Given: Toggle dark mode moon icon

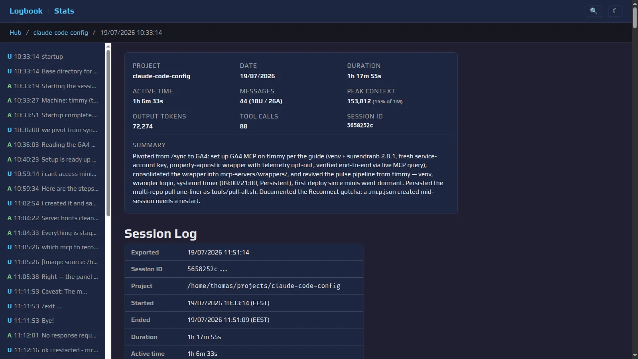Looking at the screenshot, I should [x=615, y=11].
